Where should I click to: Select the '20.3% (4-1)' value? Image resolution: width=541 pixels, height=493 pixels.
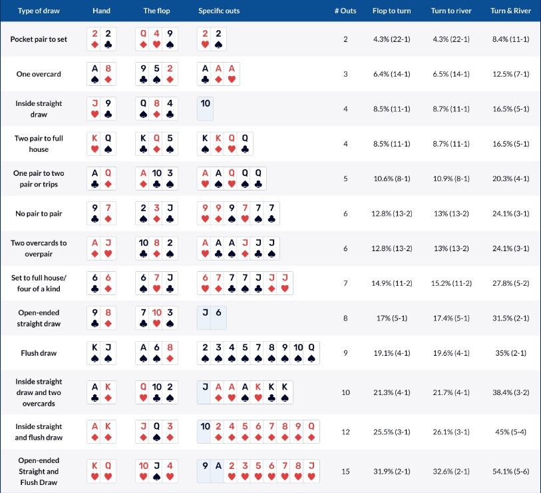coord(510,179)
